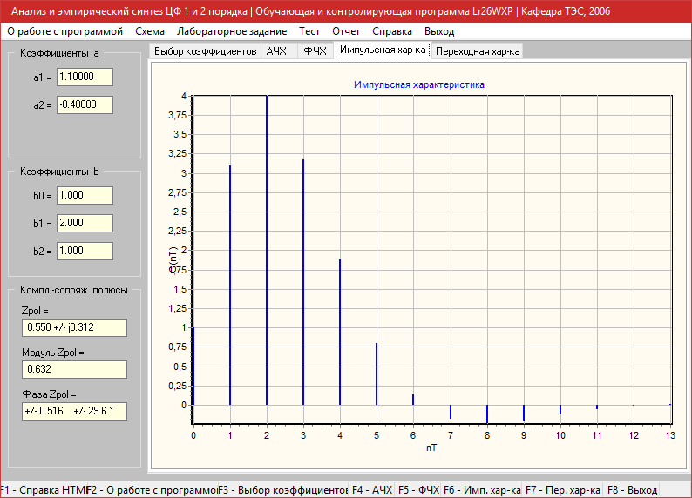Image resolution: width=692 pixels, height=498 pixels.
Task: Switch to the 'Выбор коэффициентов' tab
Action: [x=205, y=51]
